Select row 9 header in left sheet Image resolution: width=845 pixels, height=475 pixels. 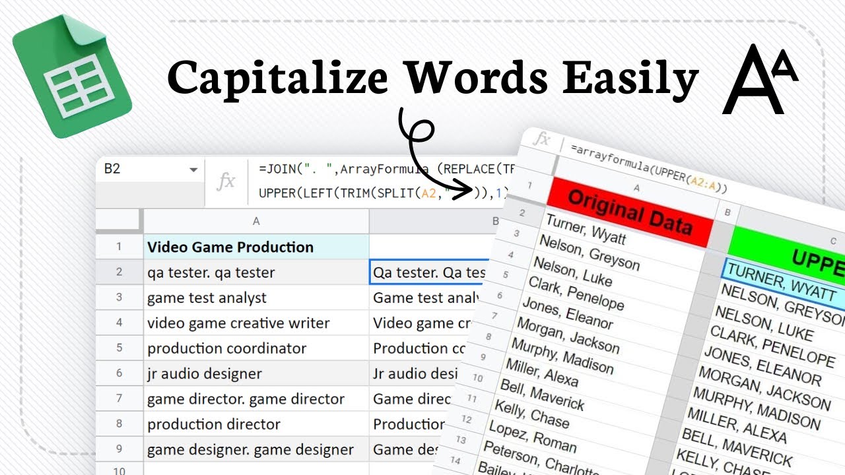[119, 450]
